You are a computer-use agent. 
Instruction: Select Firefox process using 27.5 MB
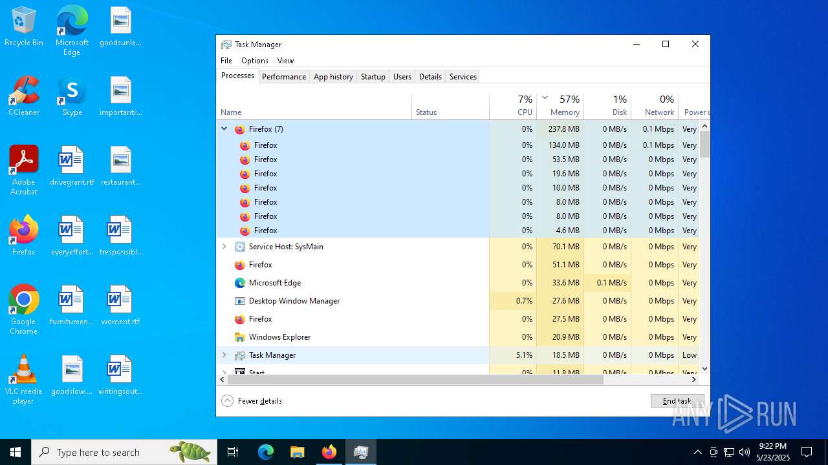[458, 319]
